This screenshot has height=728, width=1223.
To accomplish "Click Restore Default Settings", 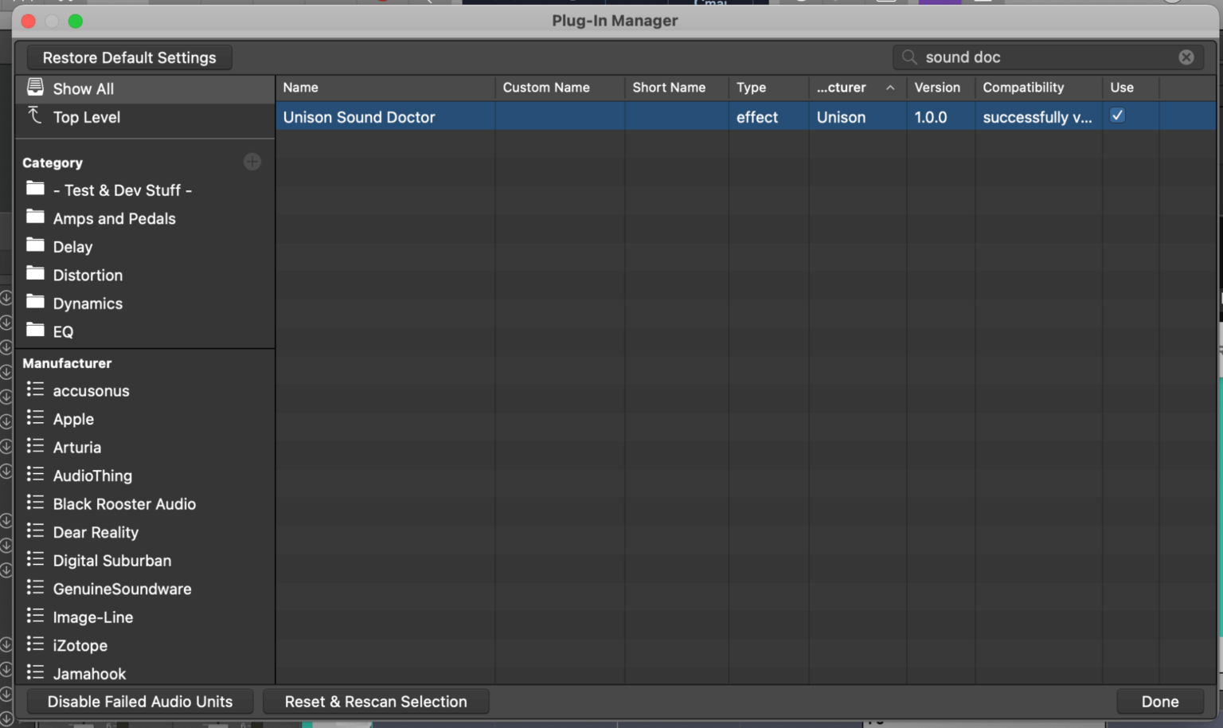I will 128,57.
